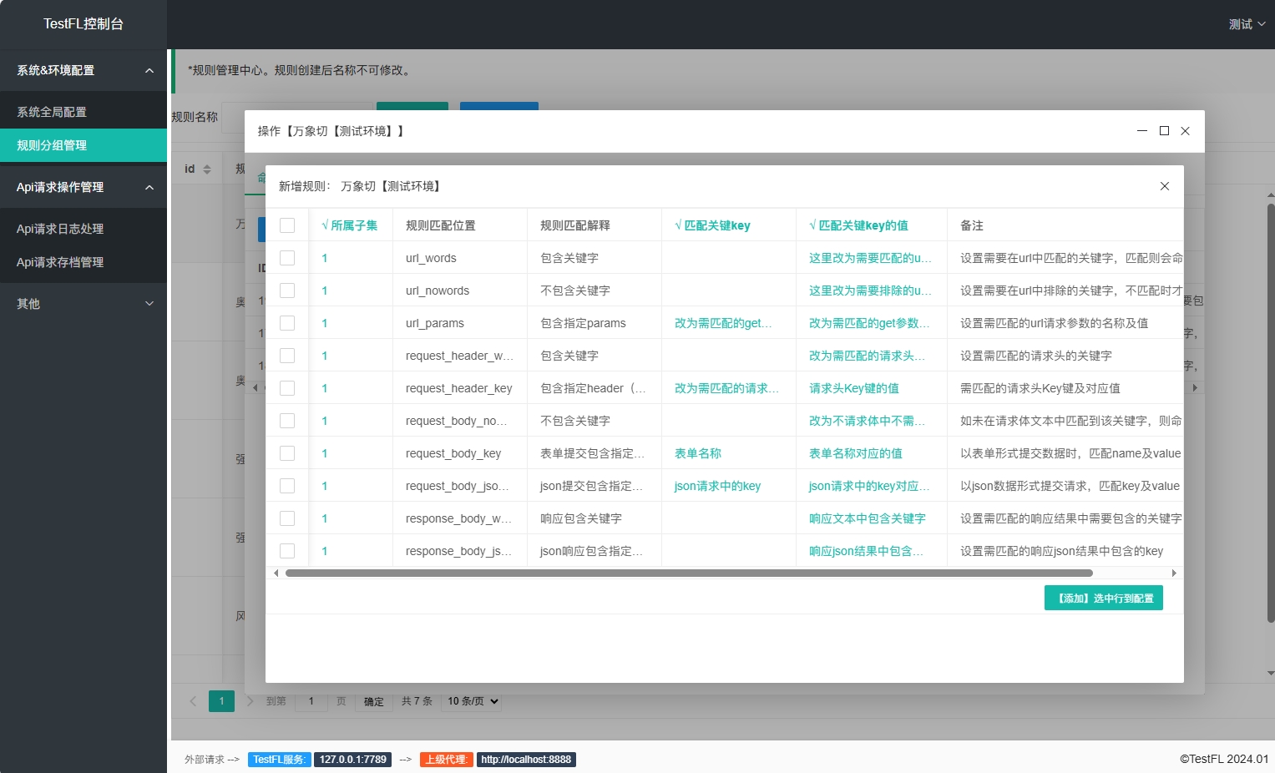Open 系统全局配置 in the sidebar
The height and width of the screenshot is (773, 1275).
pos(83,112)
